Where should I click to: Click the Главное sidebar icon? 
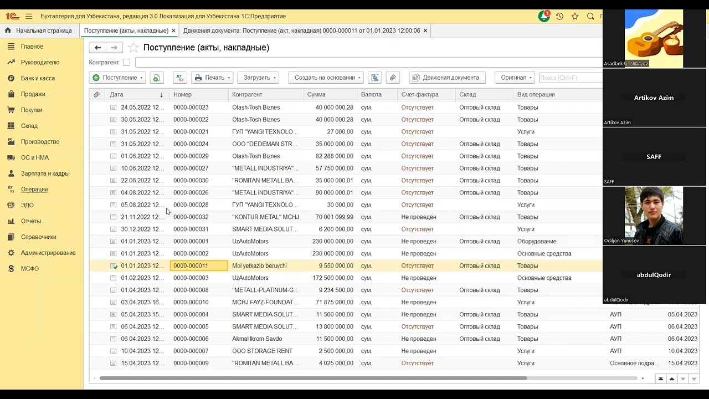point(11,47)
